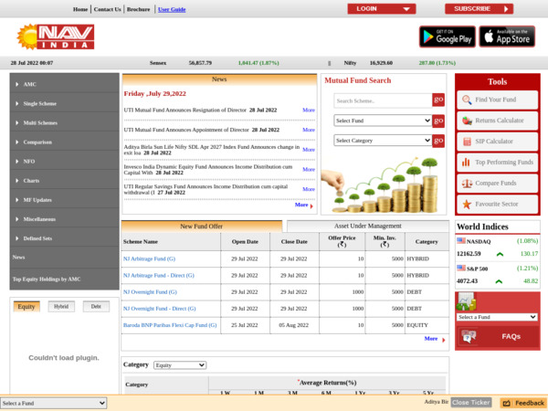Click the Find Your Fund magnifier icon
Viewport: 548px width, 411px height.
(467, 100)
